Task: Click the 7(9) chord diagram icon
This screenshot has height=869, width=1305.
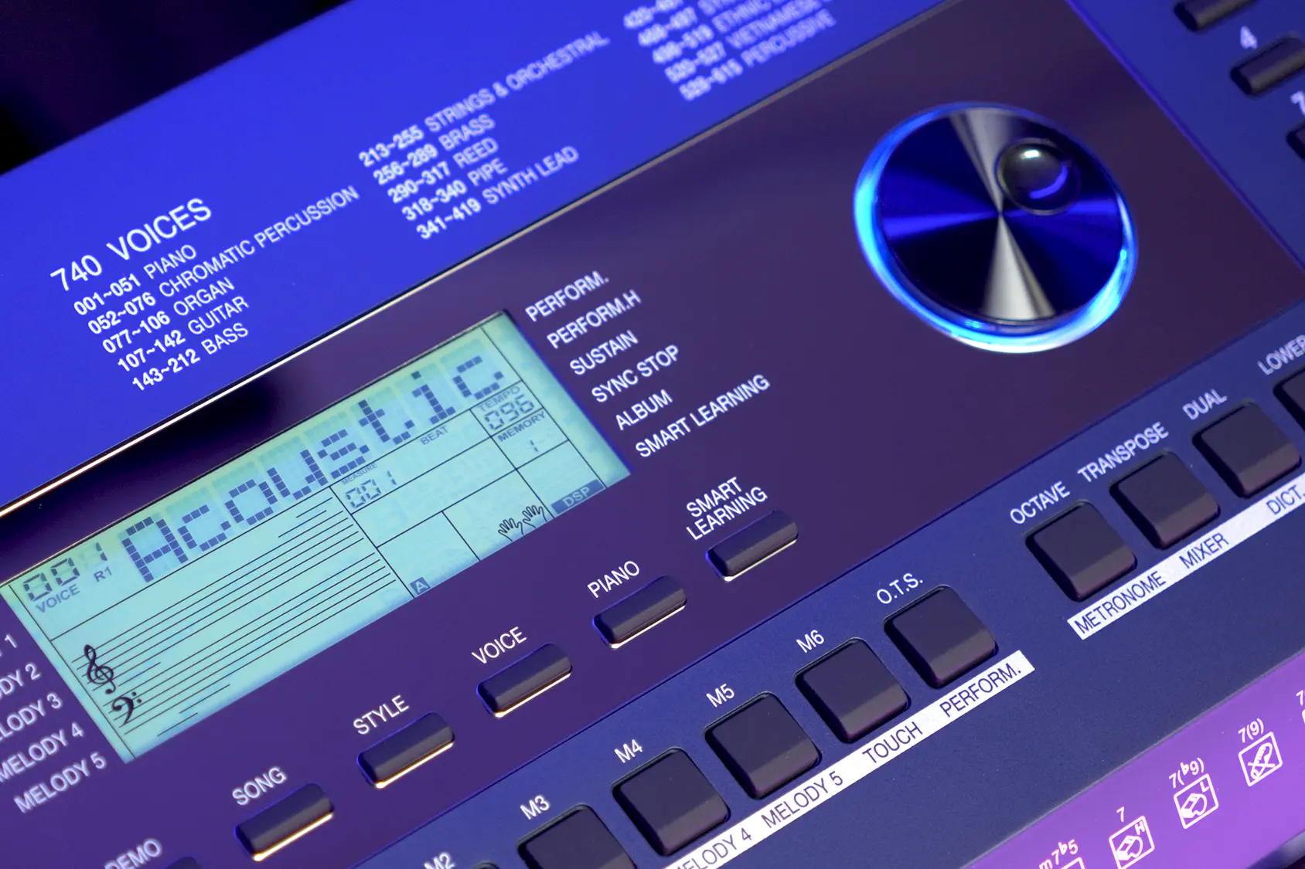Action: (1260, 759)
